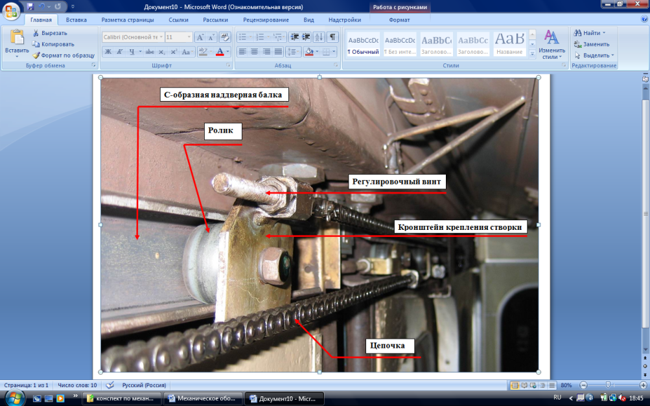Open the font size dropdown
This screenshot has height=406, width=650.
189,38
